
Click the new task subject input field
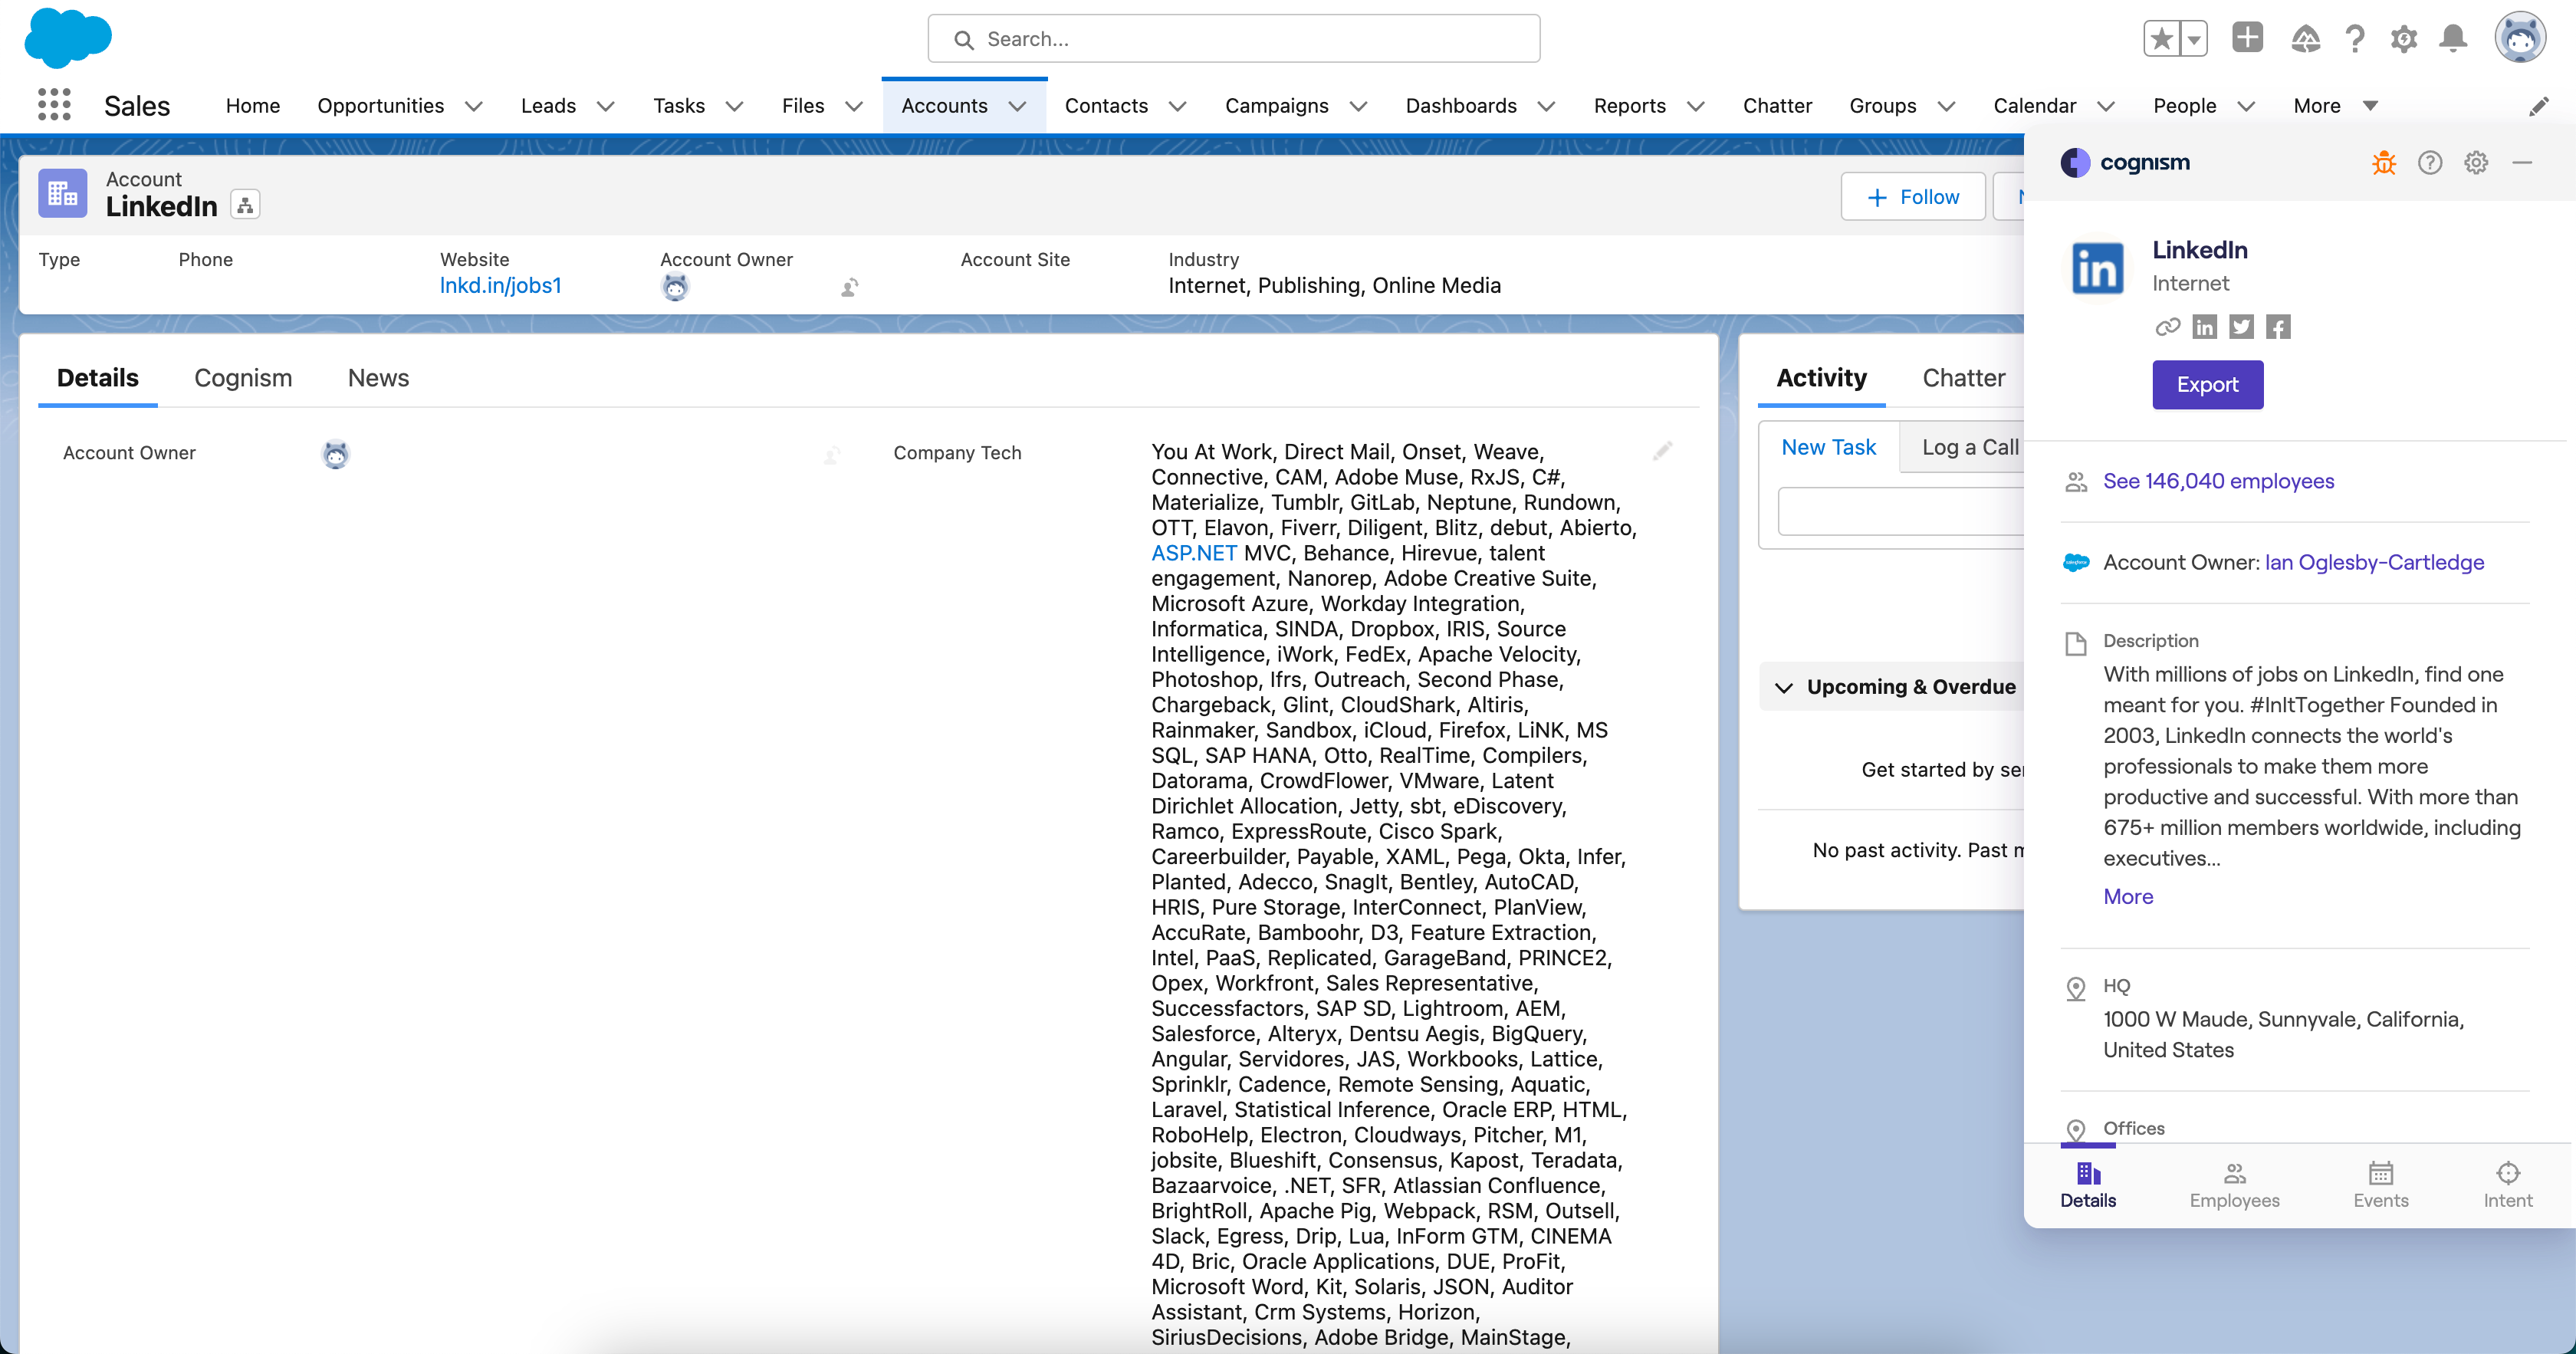tap(1901, 512)
